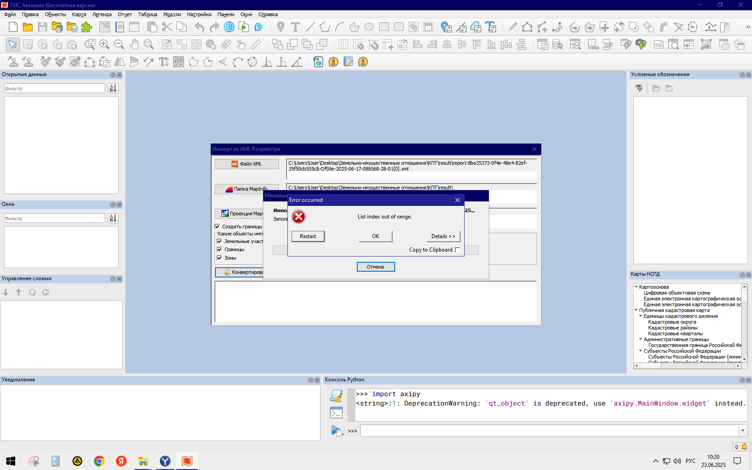Collapse the Картооснова tree node

(x=636, y=287)
